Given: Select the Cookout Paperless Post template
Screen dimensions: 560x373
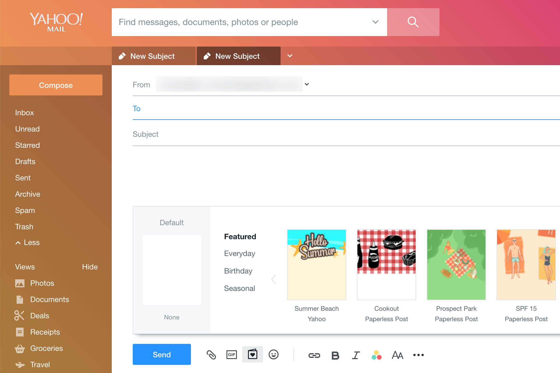Looking at the screenshot, I should tap(386, 265).
